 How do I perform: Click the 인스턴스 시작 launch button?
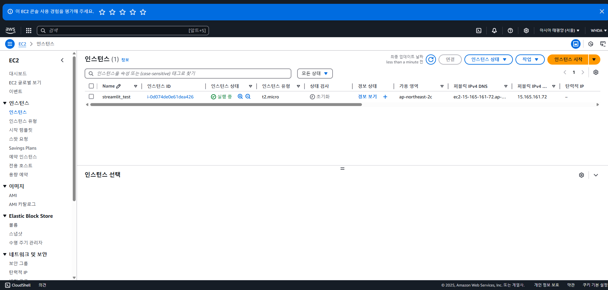568,60
